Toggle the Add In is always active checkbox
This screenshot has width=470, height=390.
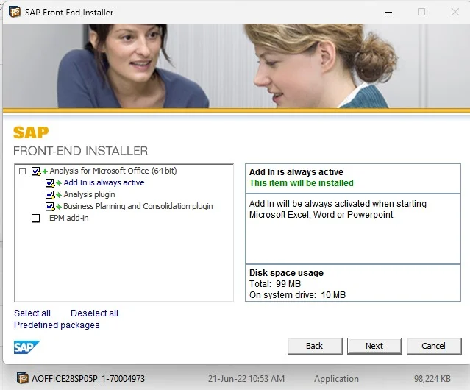coord(50,183)
